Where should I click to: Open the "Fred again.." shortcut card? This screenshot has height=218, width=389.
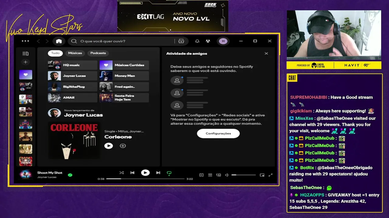[124, 87]
